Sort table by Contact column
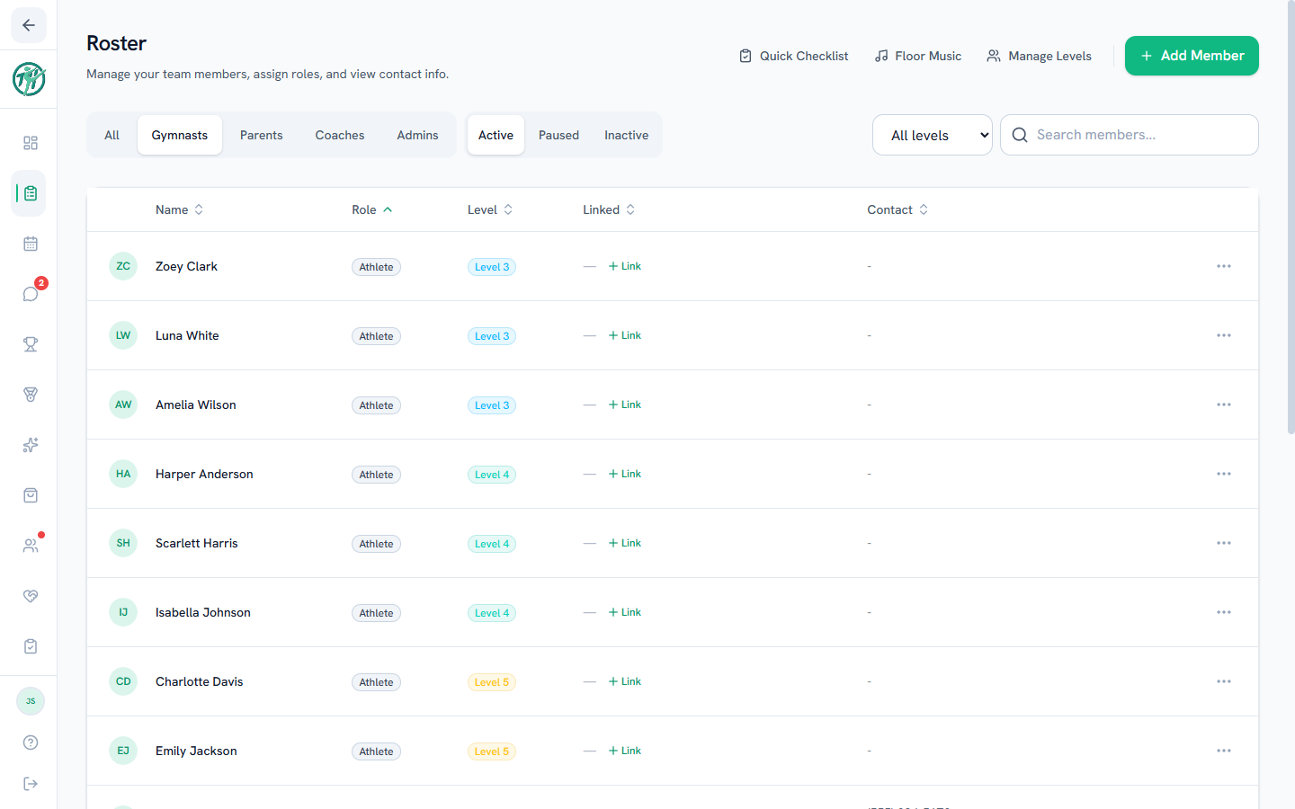Screen dimensions: 1295x809 click(898, 209)
